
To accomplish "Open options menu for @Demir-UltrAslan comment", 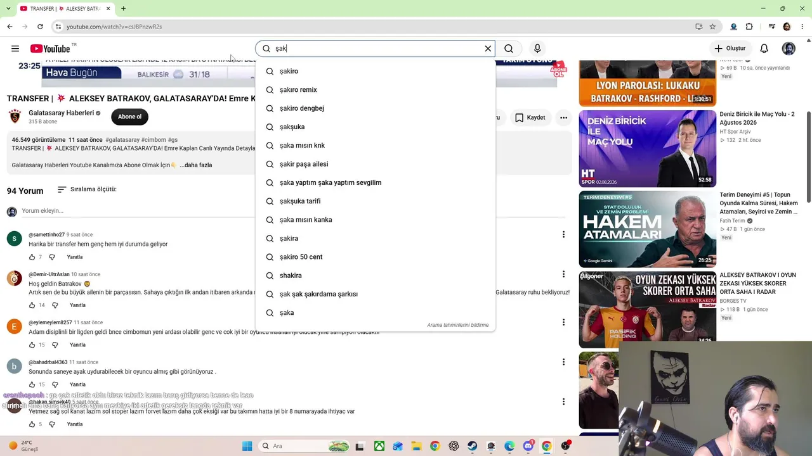I will [x=563, y=274].
